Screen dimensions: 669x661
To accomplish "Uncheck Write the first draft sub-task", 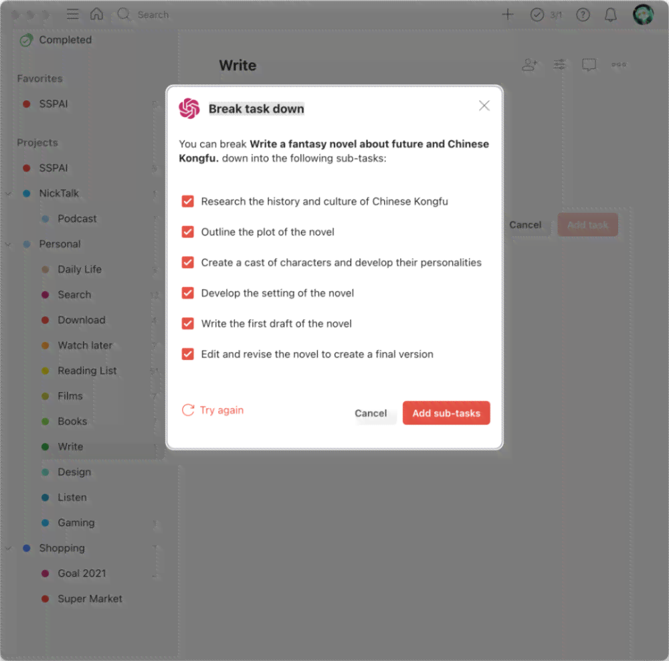I will [x=188, y=323].
